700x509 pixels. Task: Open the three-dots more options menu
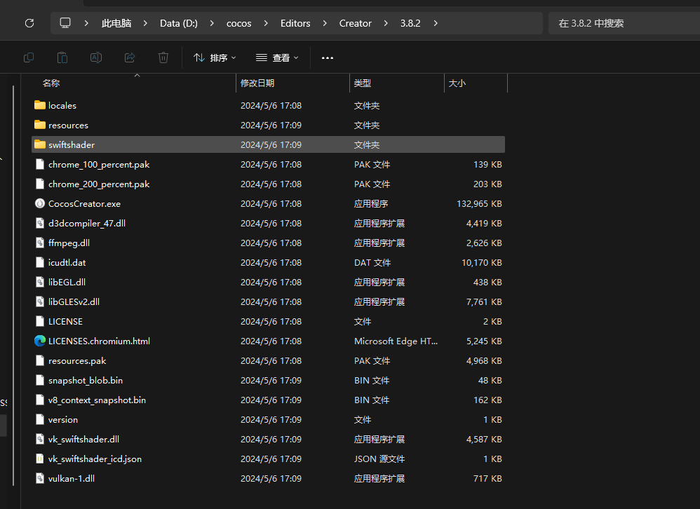coord(328,58)
